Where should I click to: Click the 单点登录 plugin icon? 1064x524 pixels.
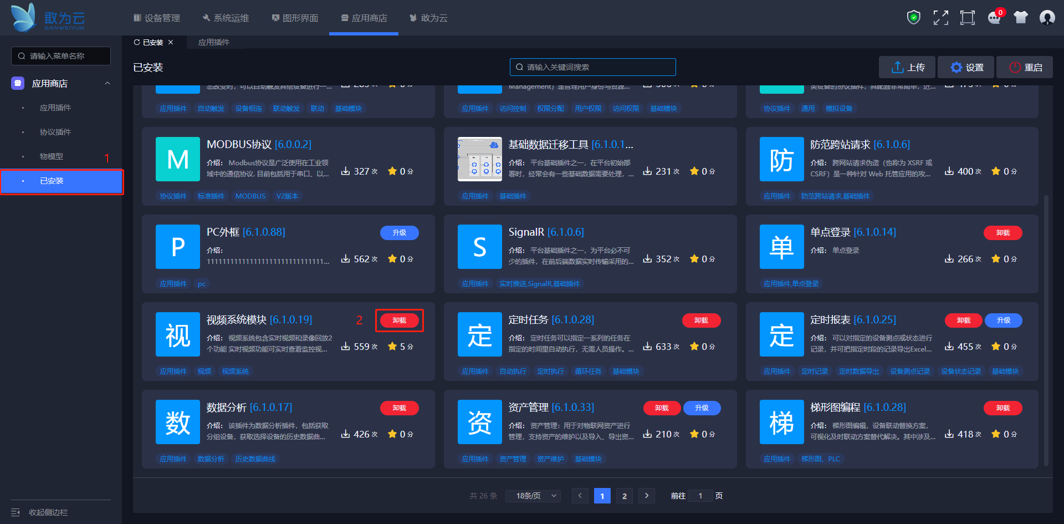click(781, 247)
